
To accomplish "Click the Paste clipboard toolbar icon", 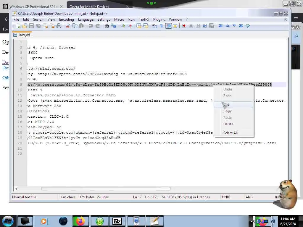I will [x=82, y=26].
